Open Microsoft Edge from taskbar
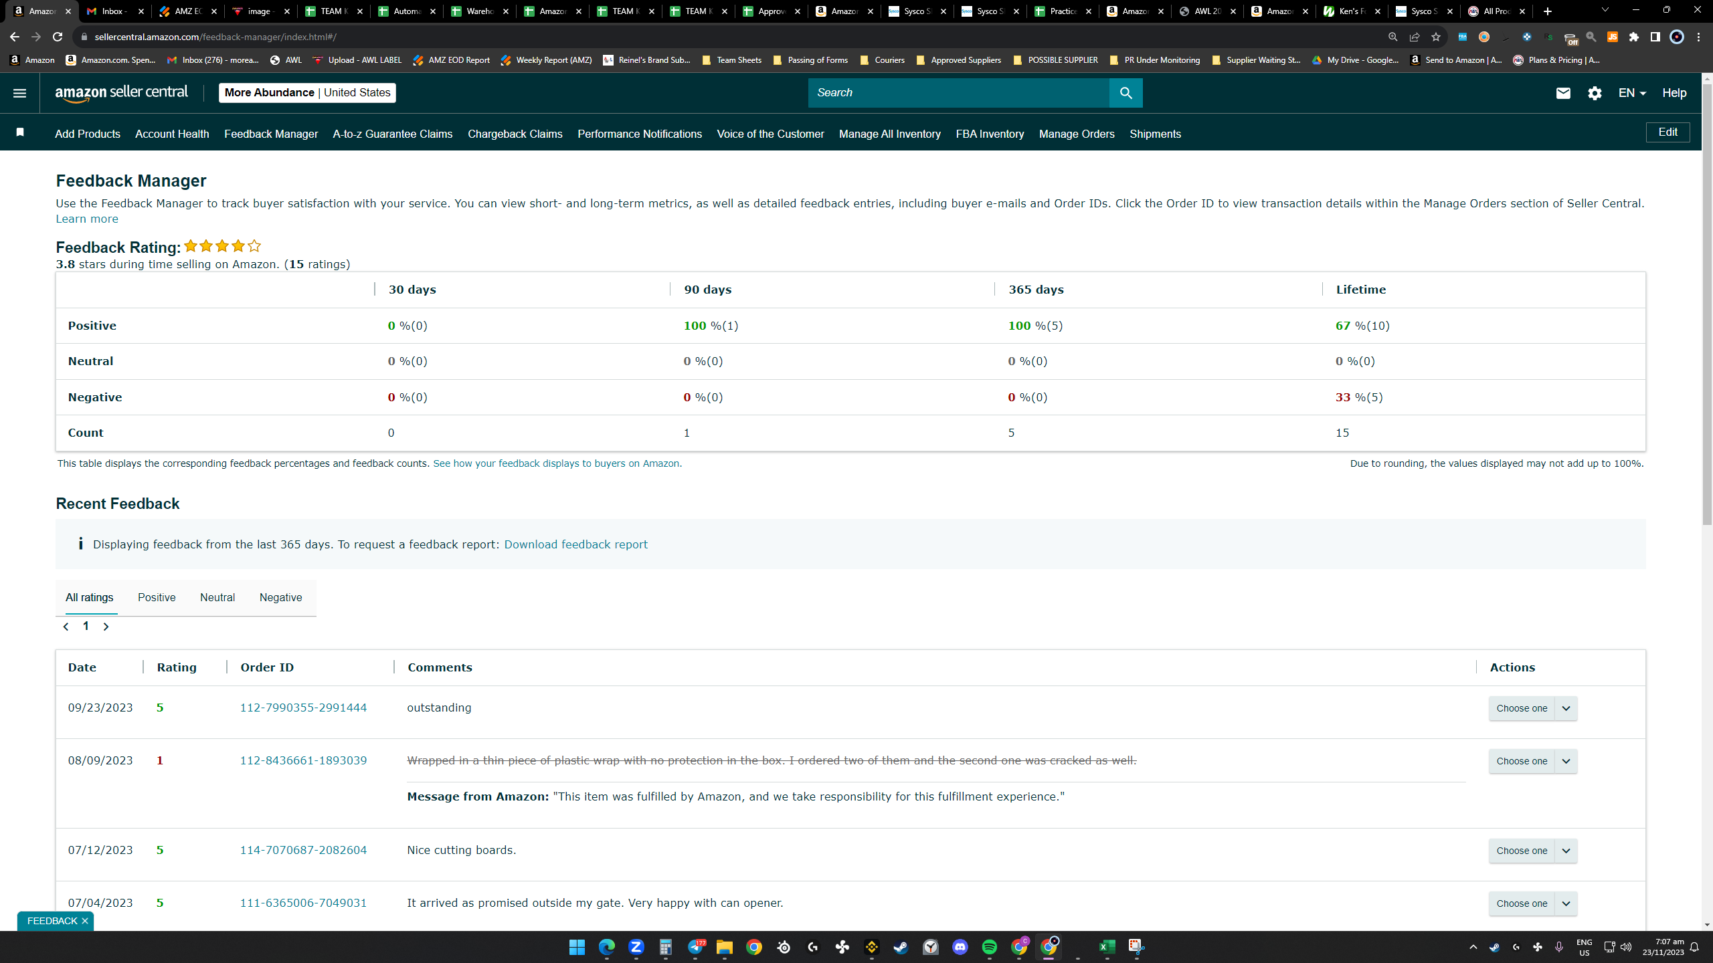Viewport: 1713px width, 963px height. [x=606, y=947]
